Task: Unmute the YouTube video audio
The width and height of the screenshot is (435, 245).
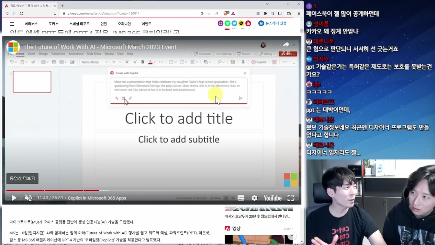Action: tap(28, 198)
